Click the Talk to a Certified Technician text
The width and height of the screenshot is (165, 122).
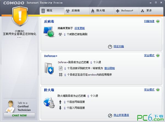(x=24, y=106)
